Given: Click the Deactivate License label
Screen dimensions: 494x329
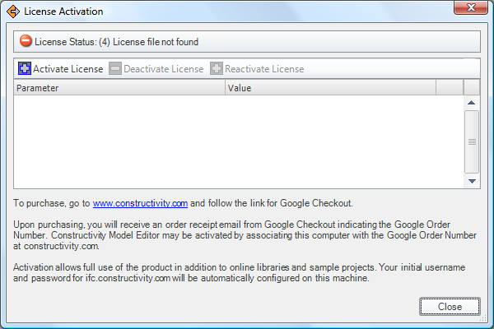Looking at the screenshot, I should point(164,68).
